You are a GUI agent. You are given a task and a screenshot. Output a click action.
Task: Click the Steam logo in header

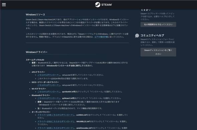point(104,5)
